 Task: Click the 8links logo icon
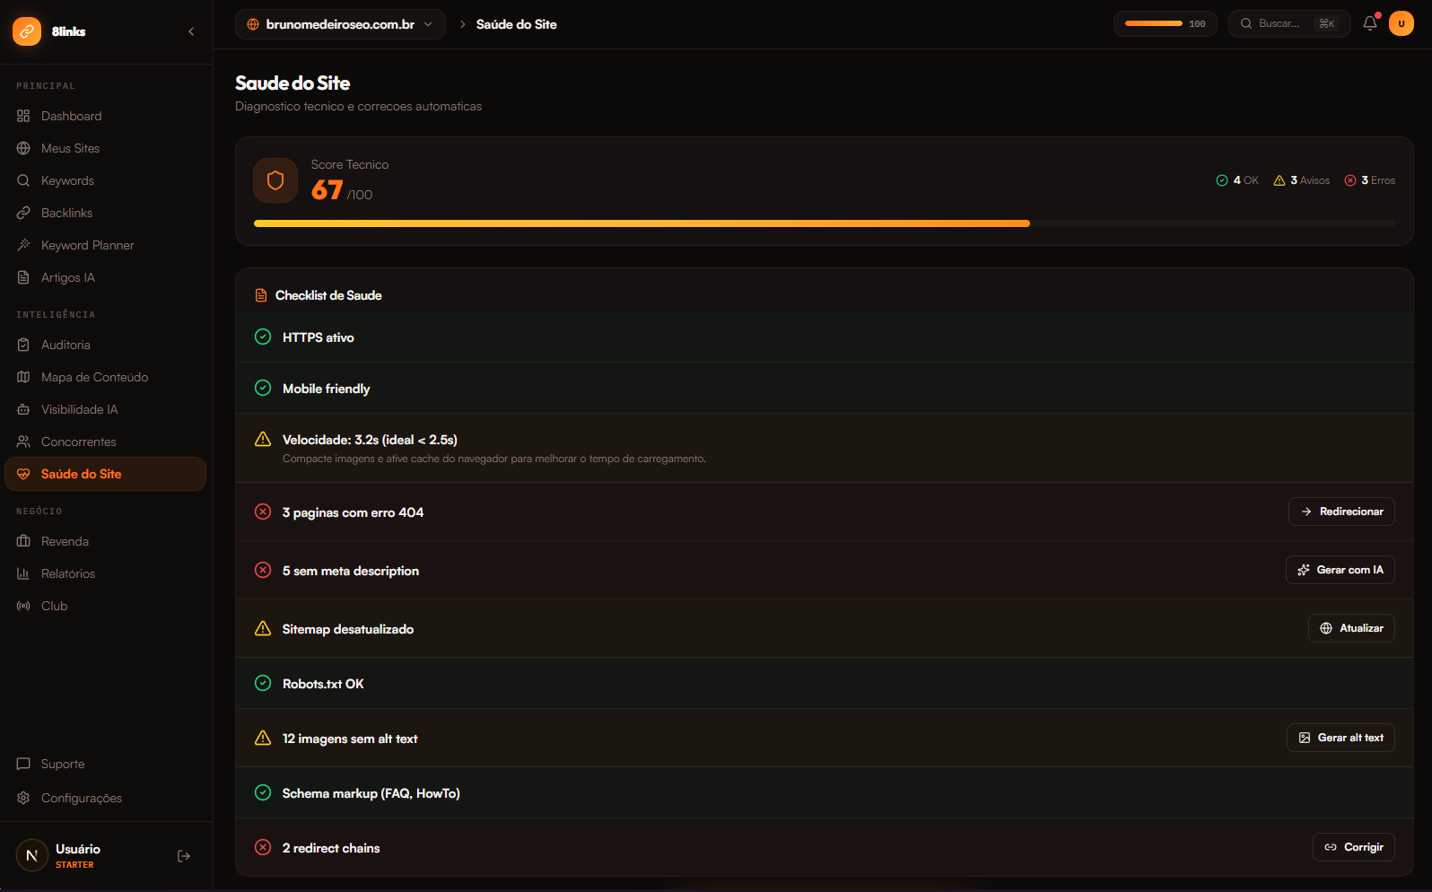pos(27,31)
